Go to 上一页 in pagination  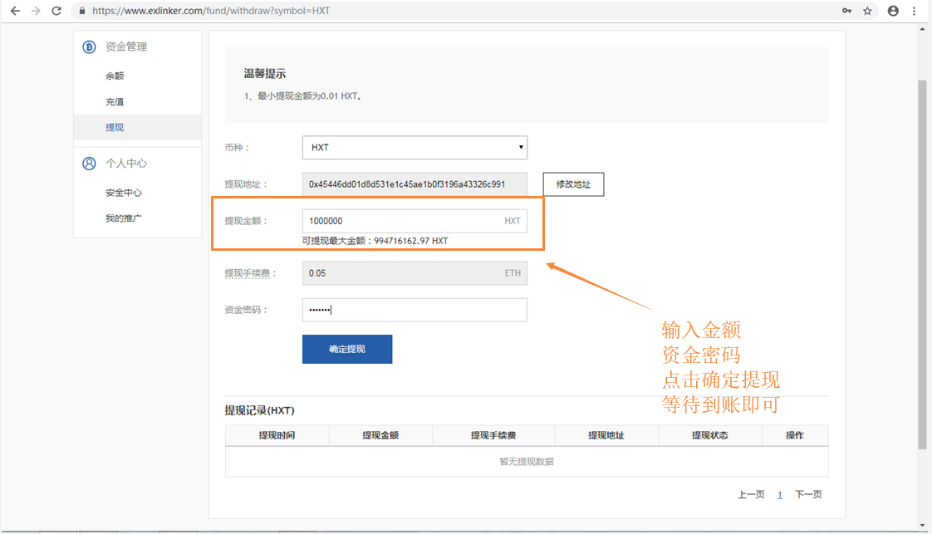click(x=751, y=494)
